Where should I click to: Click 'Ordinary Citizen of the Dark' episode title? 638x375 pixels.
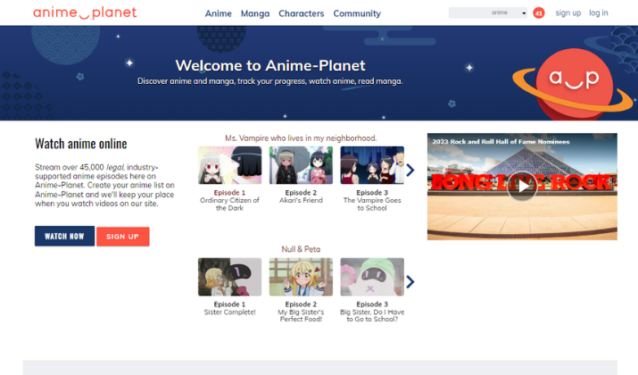click(x=230, y=204)
